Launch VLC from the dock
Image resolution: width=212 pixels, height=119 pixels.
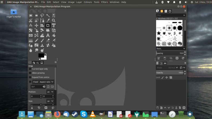click(x=92, y=114)
